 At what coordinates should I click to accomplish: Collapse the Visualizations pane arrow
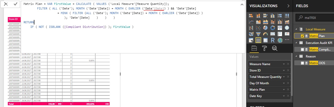[x=288, y=6]
